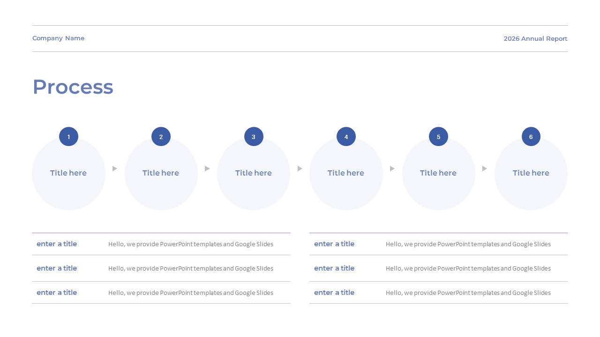
Task: Click "enter a title" in left table's first row
Action: tap(57, 244)
